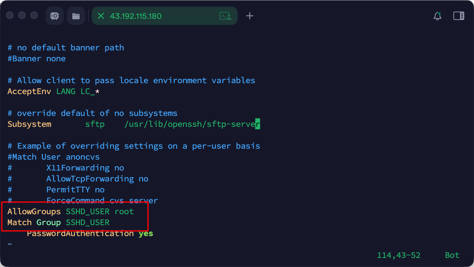Click the '#Banner none' commented line
This screenshot has width=474, height=267.
pos(36,59)
